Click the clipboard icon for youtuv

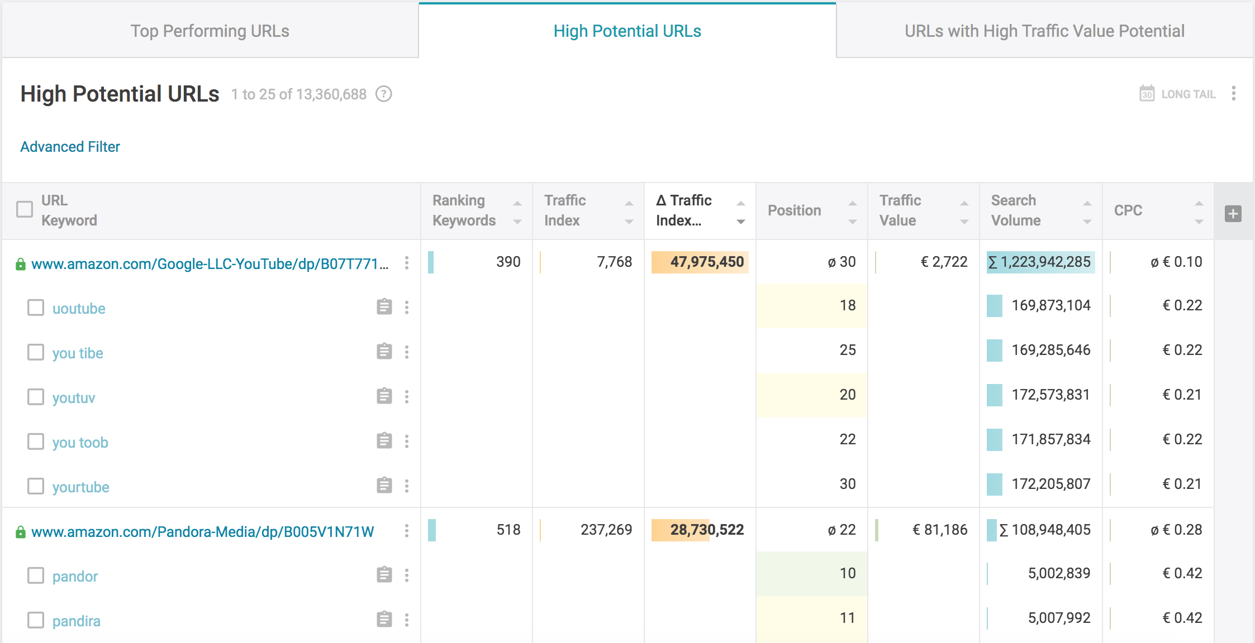384,396
